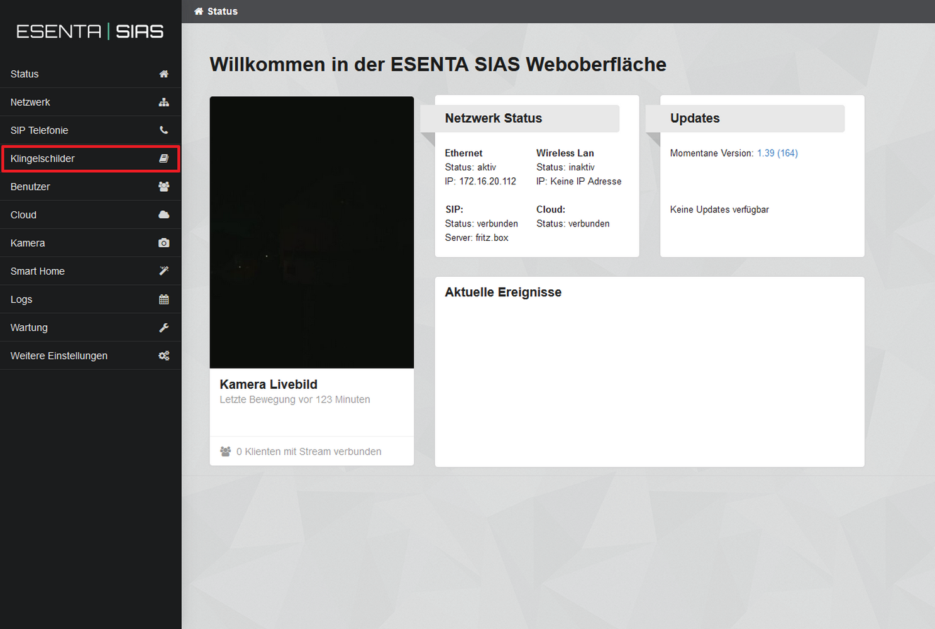This screenshot has height=629, width=935.
Task: Click the 'Ethernet' label
Action: point(463,153)
